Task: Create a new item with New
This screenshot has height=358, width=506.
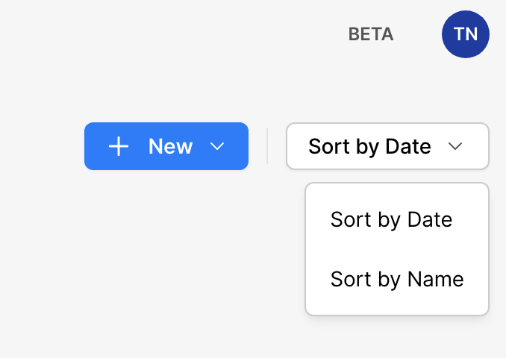Action: click(x=166, y=146)
